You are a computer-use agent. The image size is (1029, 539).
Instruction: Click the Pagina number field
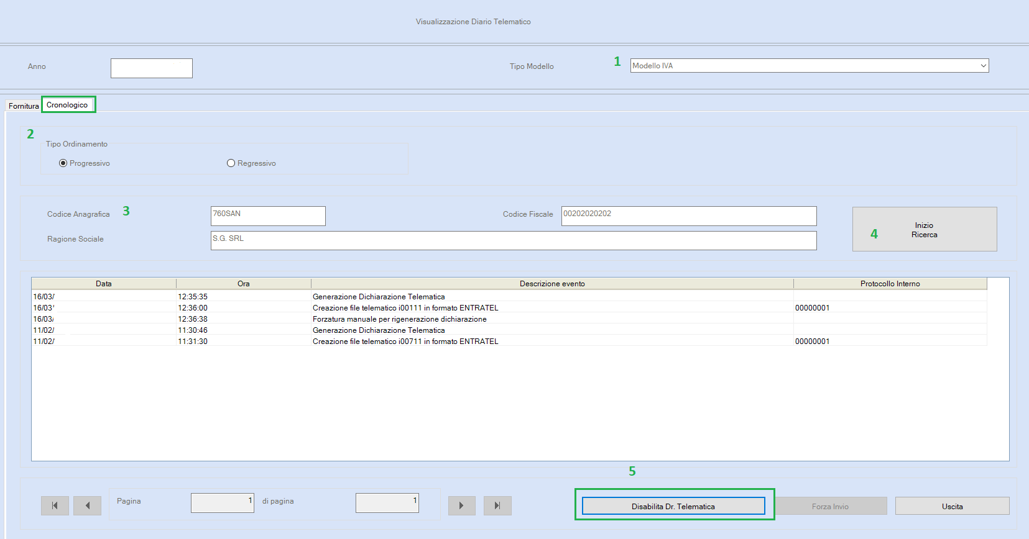(x=223, y=503)
